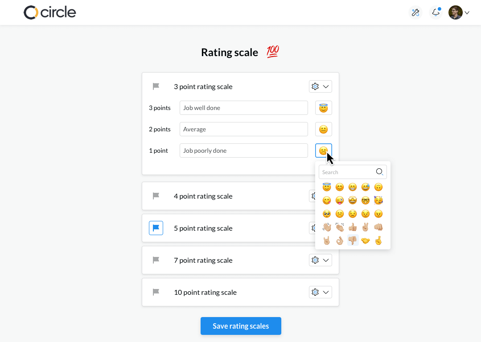Image resolution: width=481 pixels, height=342 pixels.
Task: Choose the upside-down face emoji
Action: pyautogui.click(x=378, y=187)
